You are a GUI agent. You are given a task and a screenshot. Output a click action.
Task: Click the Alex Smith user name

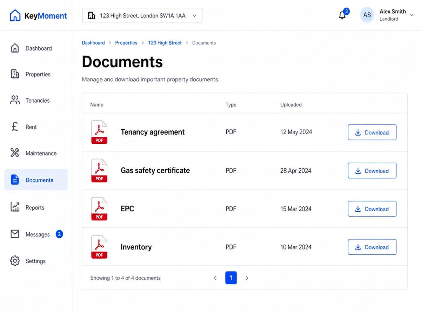coord(393,12)
